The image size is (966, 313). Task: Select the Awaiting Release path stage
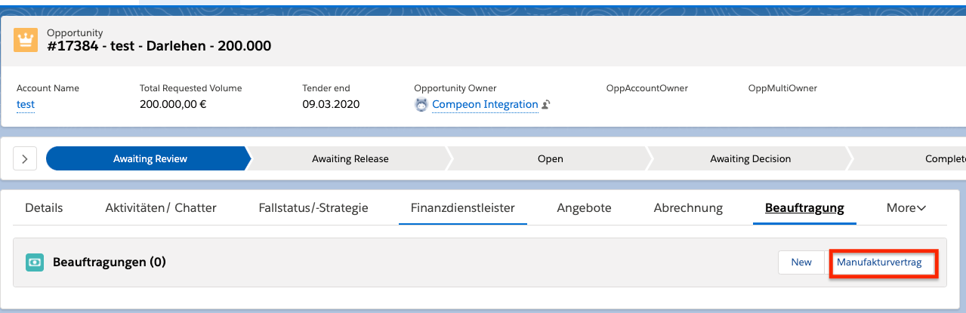tap(350, 159)
